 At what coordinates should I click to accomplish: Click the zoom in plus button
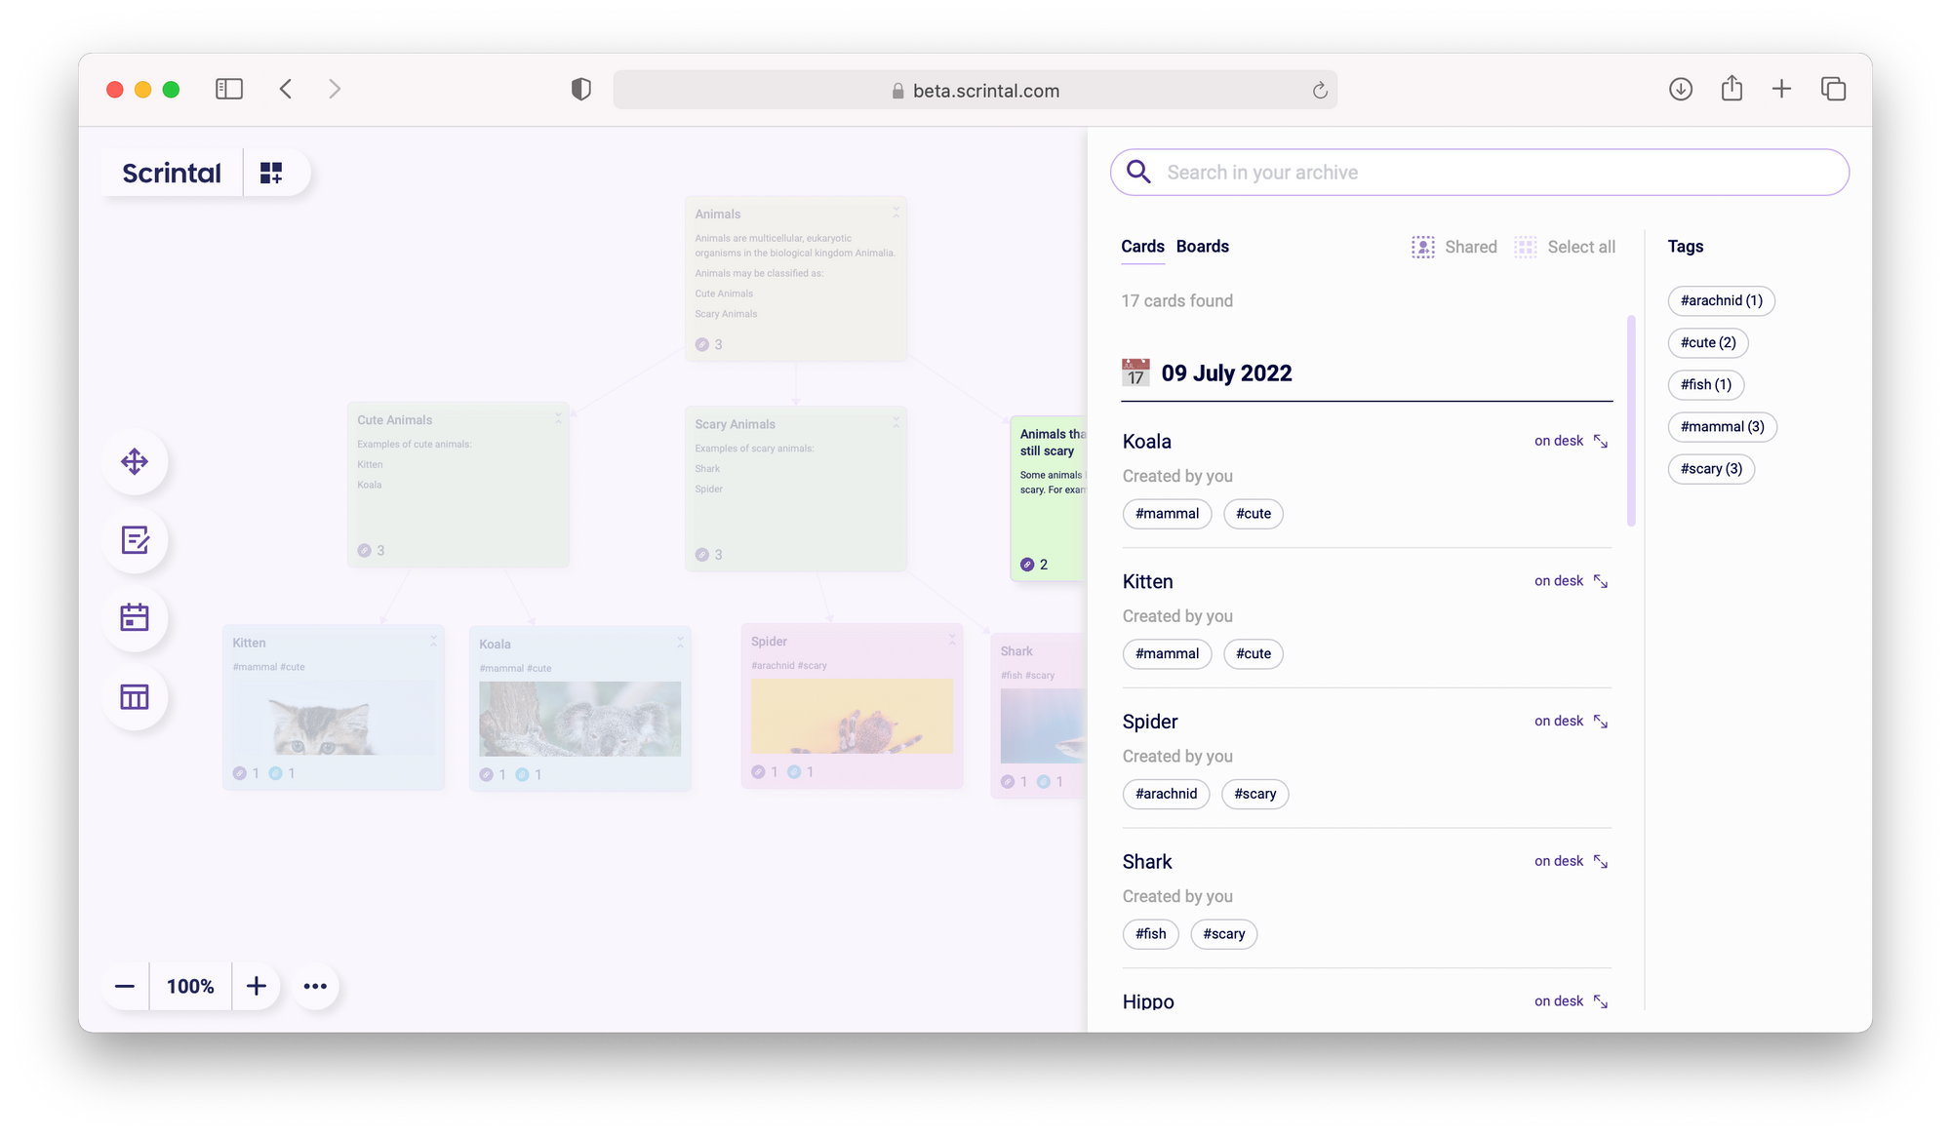(256, 986)
